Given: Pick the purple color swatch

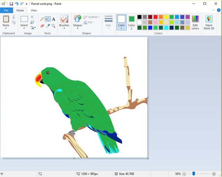Looking at the screenshot, I should [188, 17].
